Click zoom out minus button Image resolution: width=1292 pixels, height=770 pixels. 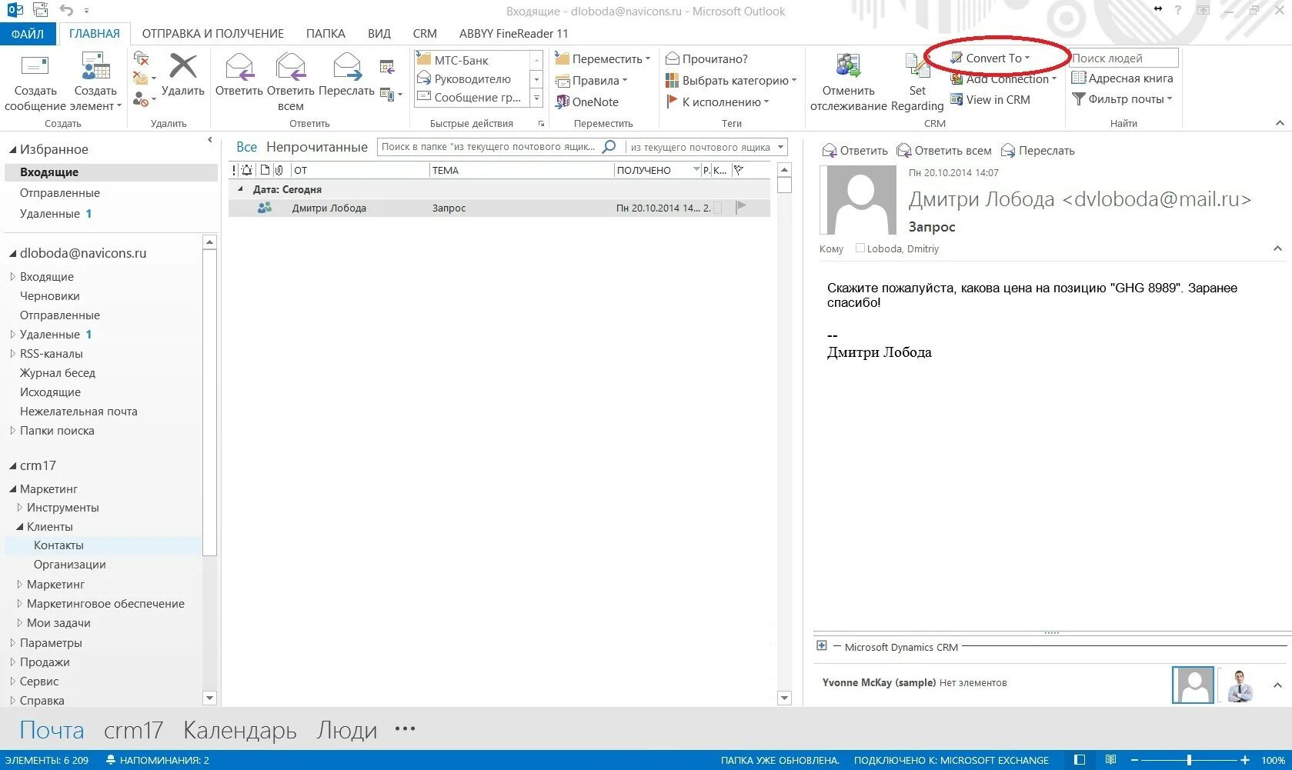point(1134,760)
